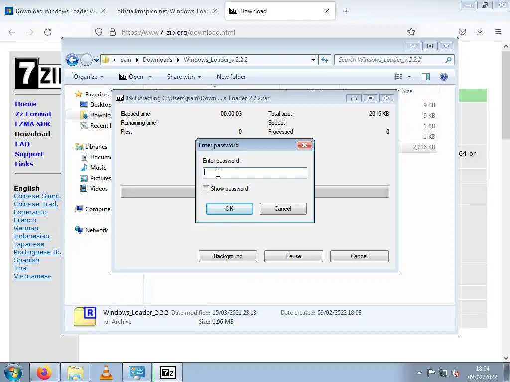Pause the extraction
This screenshot has height=382, width=510.
point(293,256)
